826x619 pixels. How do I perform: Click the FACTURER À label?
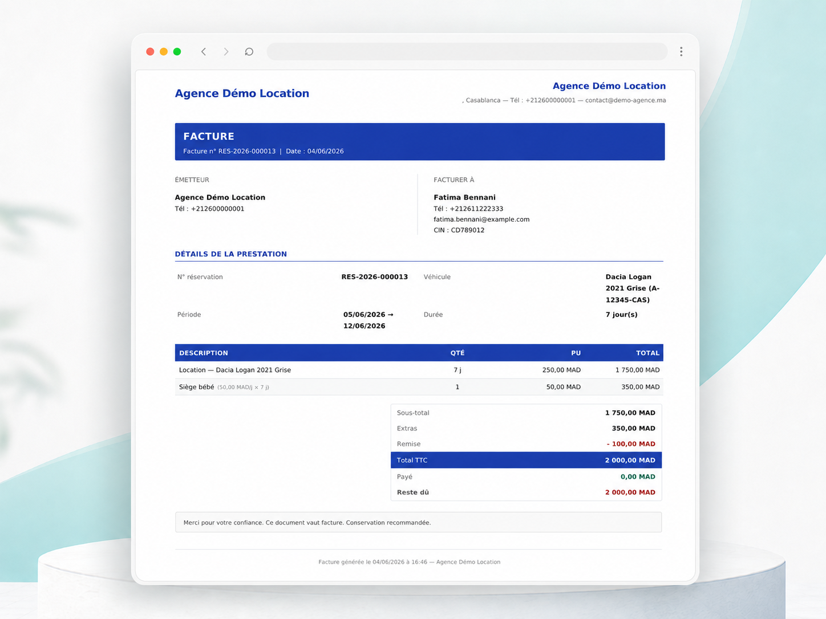(454, 180)
